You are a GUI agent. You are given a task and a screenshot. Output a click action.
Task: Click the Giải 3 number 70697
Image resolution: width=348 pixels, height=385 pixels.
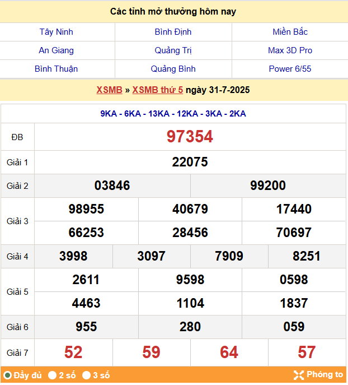(294, 233)
